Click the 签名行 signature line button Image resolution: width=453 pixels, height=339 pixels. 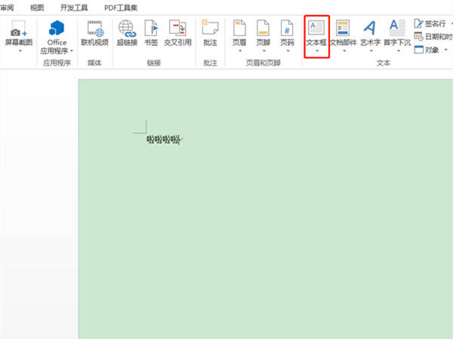click(430, 23)
